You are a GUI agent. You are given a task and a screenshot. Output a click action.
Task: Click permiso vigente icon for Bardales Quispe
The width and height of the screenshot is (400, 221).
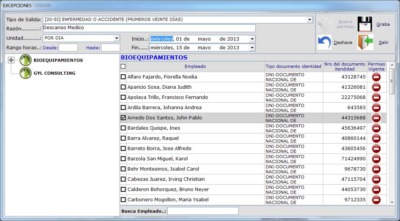(x=376, y=128)
